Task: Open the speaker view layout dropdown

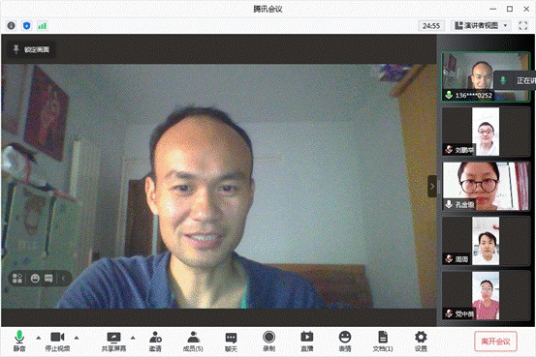Action: click(x=483, y=25)
